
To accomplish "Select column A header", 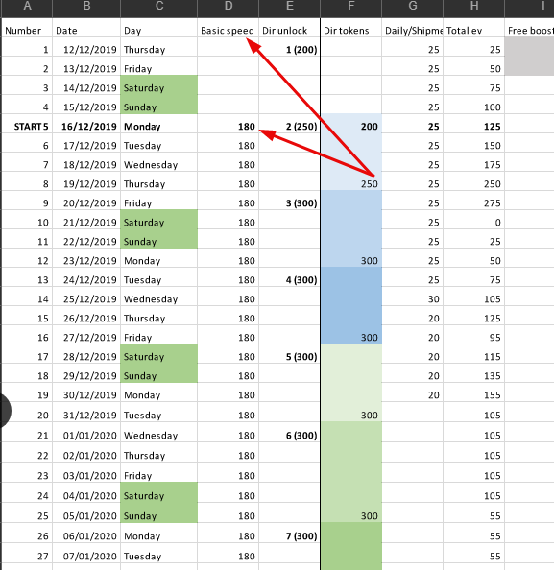I will pos(27,8).
